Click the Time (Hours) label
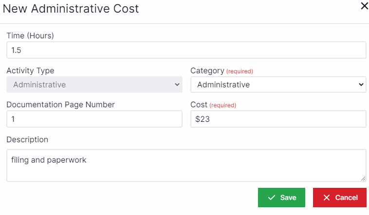 30,35
